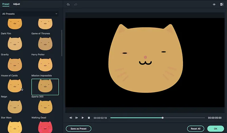Image resolution: width=227 pixels, height=133 pixels.
Task: Click the playback progress slider handle
Action: [x=163, y=118]
